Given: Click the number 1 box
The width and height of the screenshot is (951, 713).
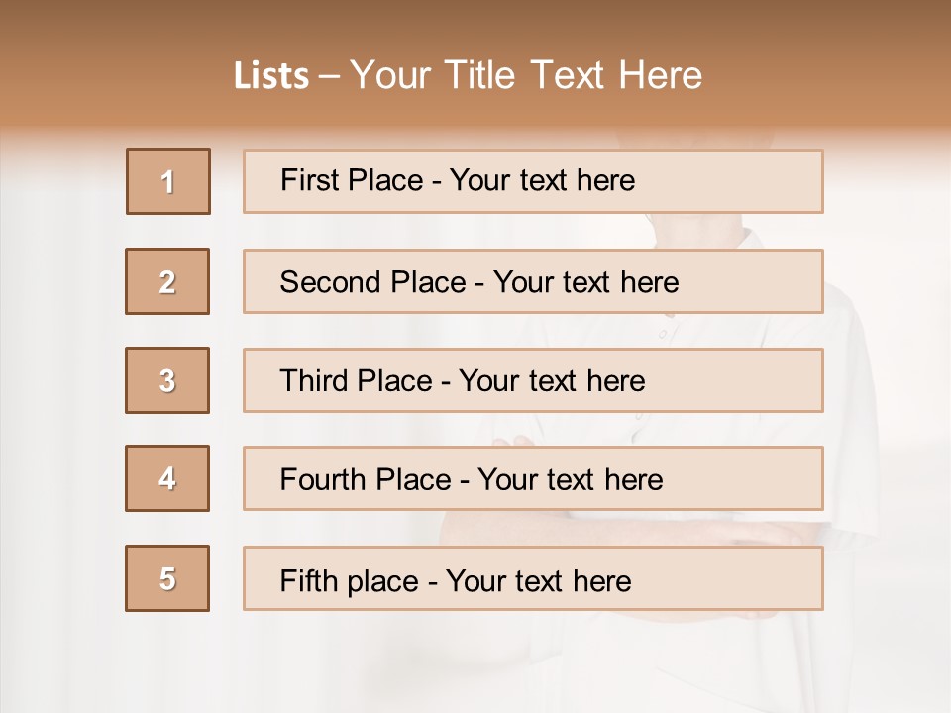Looking at the screenshot, I should pos(168,181).
